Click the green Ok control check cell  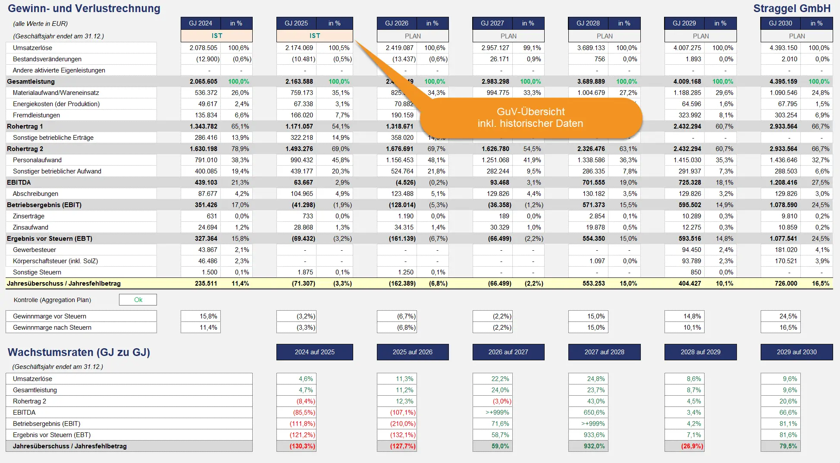tap(138, 300)
